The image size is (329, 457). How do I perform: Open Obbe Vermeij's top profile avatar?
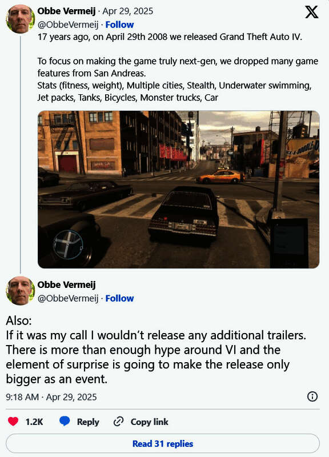pyautogui.click(x=20, y=19)
